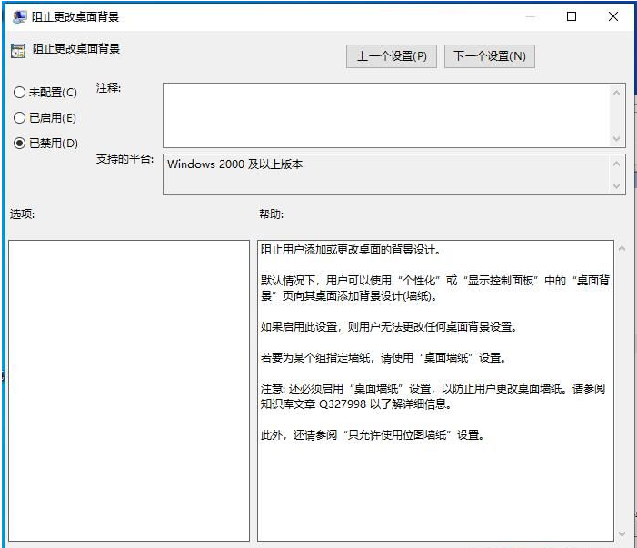The height and width of the screenshot is (548, 637).
Task: Click the 注释 box scroll up arrow
Action: (x=618, y=92)
